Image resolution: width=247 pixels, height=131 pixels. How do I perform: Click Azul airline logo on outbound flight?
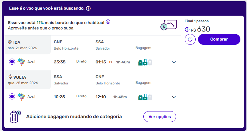(21, 62)
